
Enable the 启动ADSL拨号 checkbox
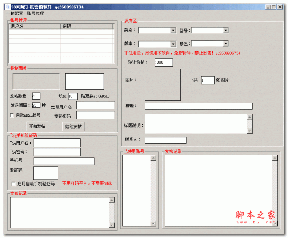[12, 115]
